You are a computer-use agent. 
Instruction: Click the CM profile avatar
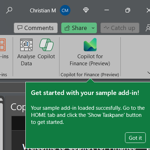pyautogui.click(x=65, y=10)
